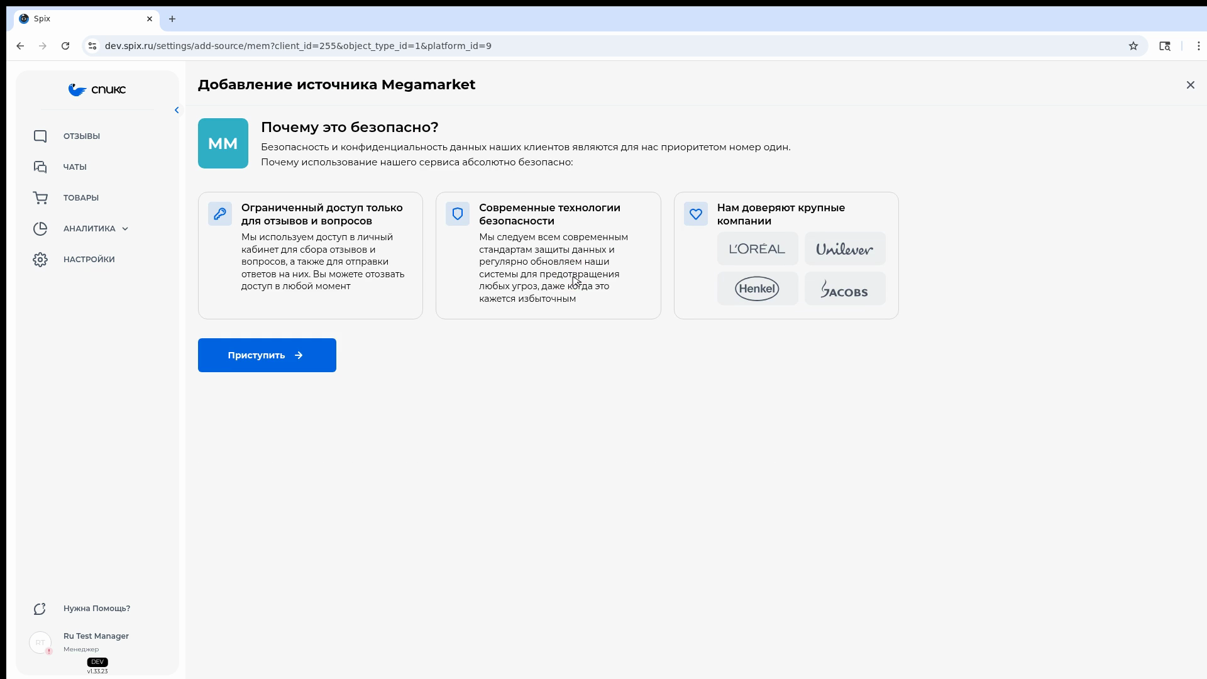This screenshot has height=679, width=1207.
Task: Click the site info icon in address bar
Action: [92, 46]
